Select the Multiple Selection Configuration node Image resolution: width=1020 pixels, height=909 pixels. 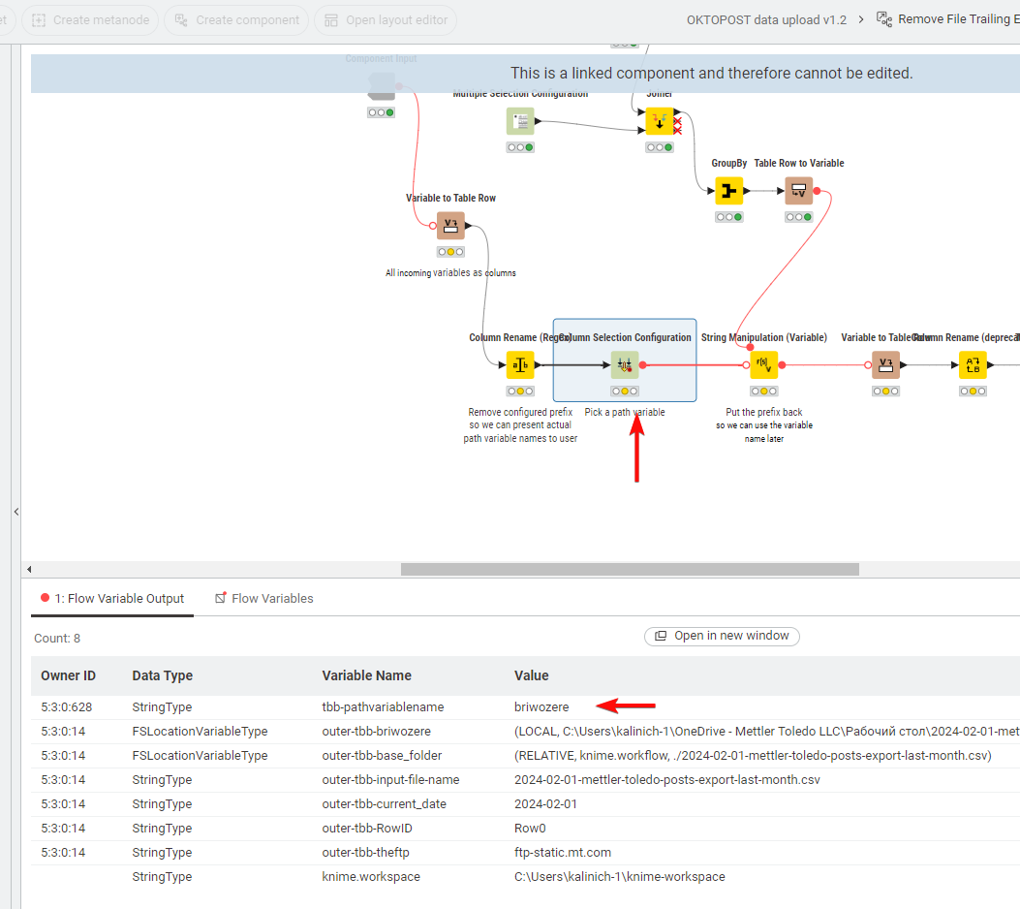(520, 120)
